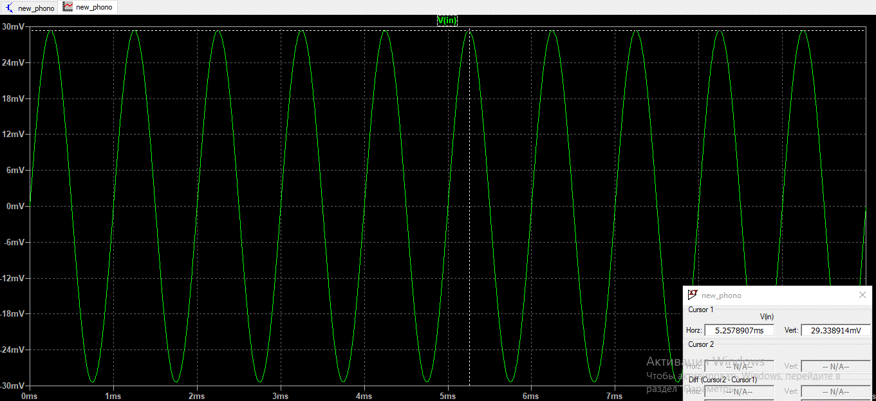Click the vertical dashed cursor line

coord(469,193)
